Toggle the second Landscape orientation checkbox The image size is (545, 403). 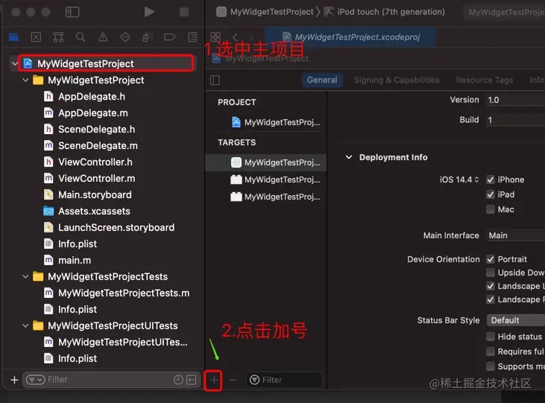(490, 299)
